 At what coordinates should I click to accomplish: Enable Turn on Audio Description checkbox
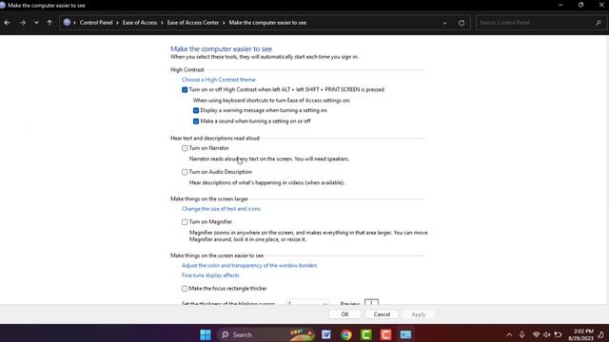point(185,172)
